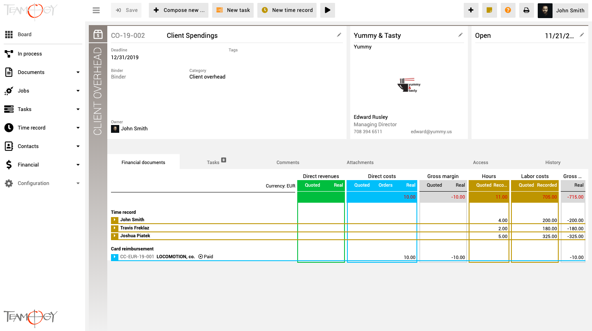
Task: Expand the Configuration sidebar menu arrow
Action: coord(78,183)
